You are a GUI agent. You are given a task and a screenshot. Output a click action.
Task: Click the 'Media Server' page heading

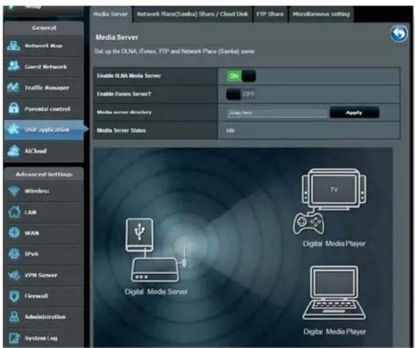[x=117, y=37]
